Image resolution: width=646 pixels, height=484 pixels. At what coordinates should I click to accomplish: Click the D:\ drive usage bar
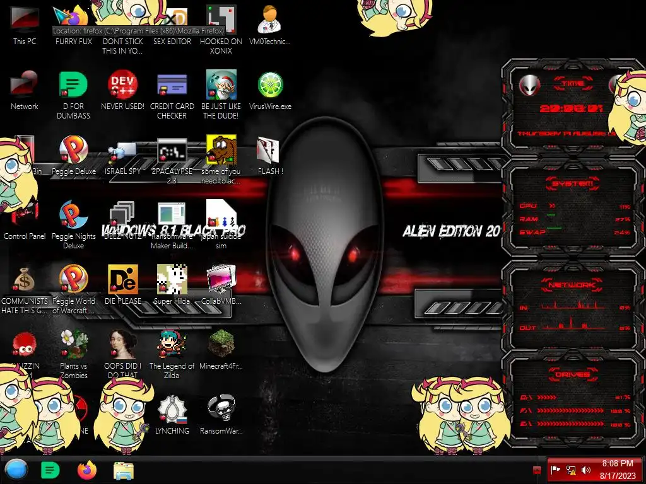tap(547, 398)
